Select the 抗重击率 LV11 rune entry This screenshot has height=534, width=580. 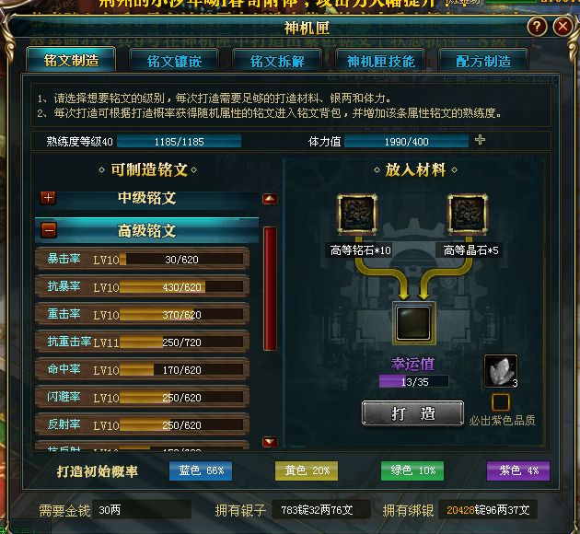click(x=143, y=342)
